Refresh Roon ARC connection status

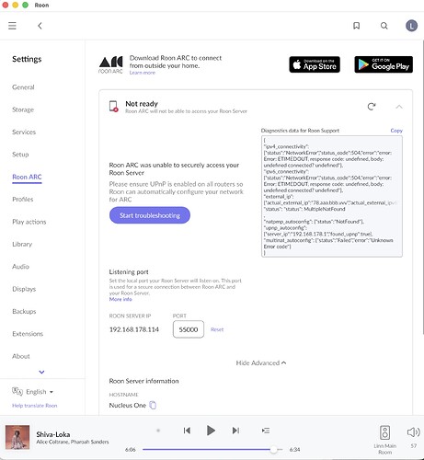pyautogui.click(x=372, y=107)
